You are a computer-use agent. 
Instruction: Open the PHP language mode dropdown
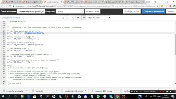pyautogui.click(x=103, y=18)
